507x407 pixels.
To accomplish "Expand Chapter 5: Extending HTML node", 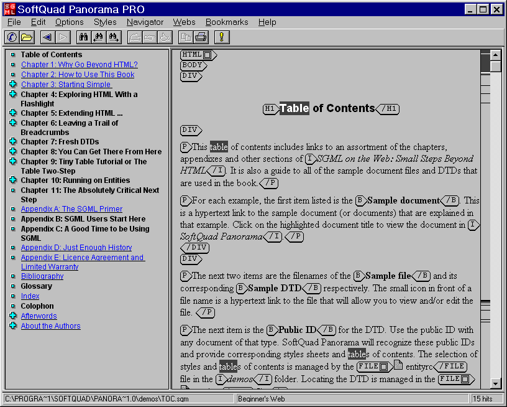I will click(13, 113).
